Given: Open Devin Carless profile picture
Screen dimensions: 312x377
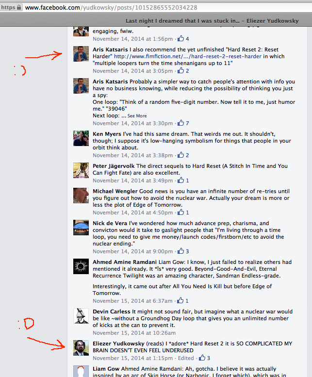Looking at the screenshot, I should click(81, 316).
